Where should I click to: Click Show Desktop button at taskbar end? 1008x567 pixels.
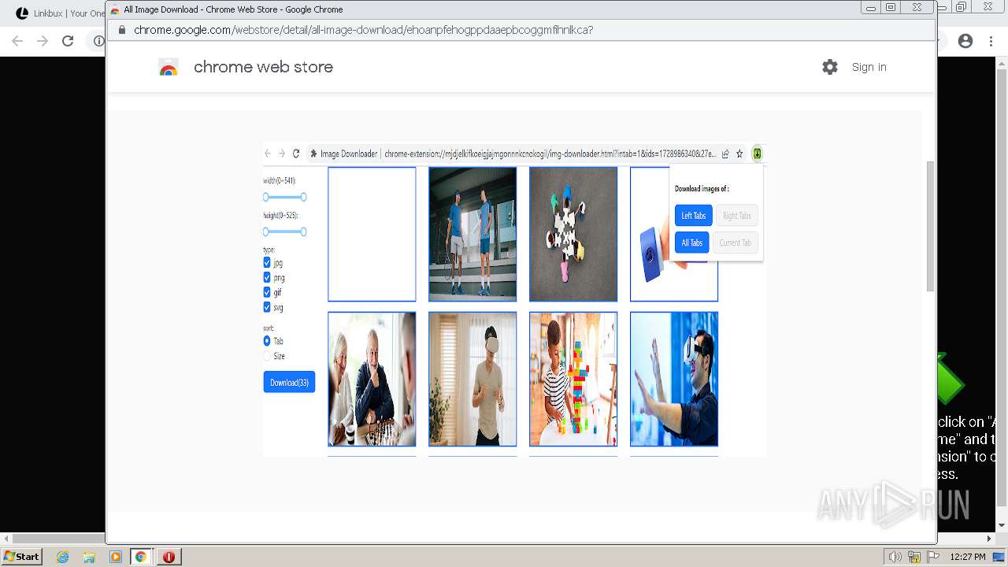(999, 557)
